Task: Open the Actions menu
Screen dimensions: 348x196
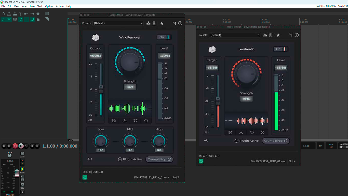Action: pos(60,6)
